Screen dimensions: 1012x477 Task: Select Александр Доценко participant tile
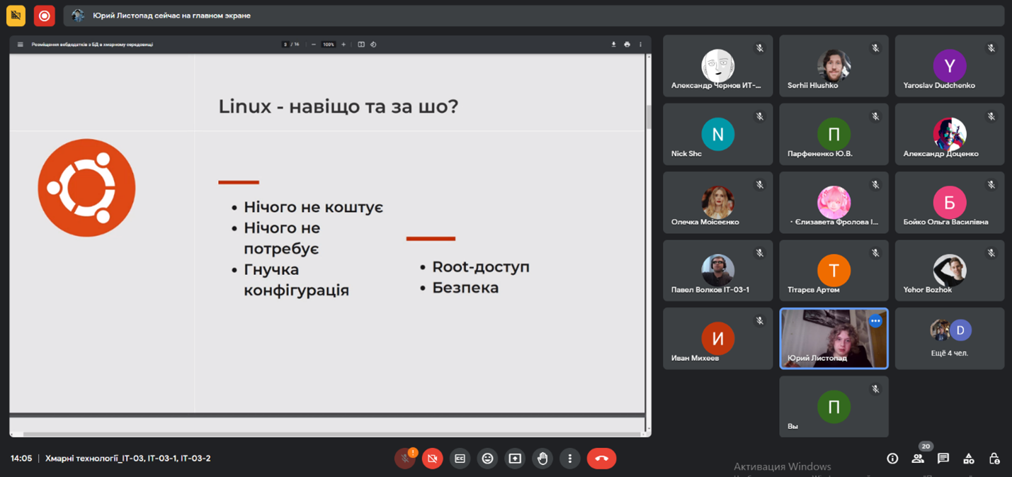click(950, 134)
